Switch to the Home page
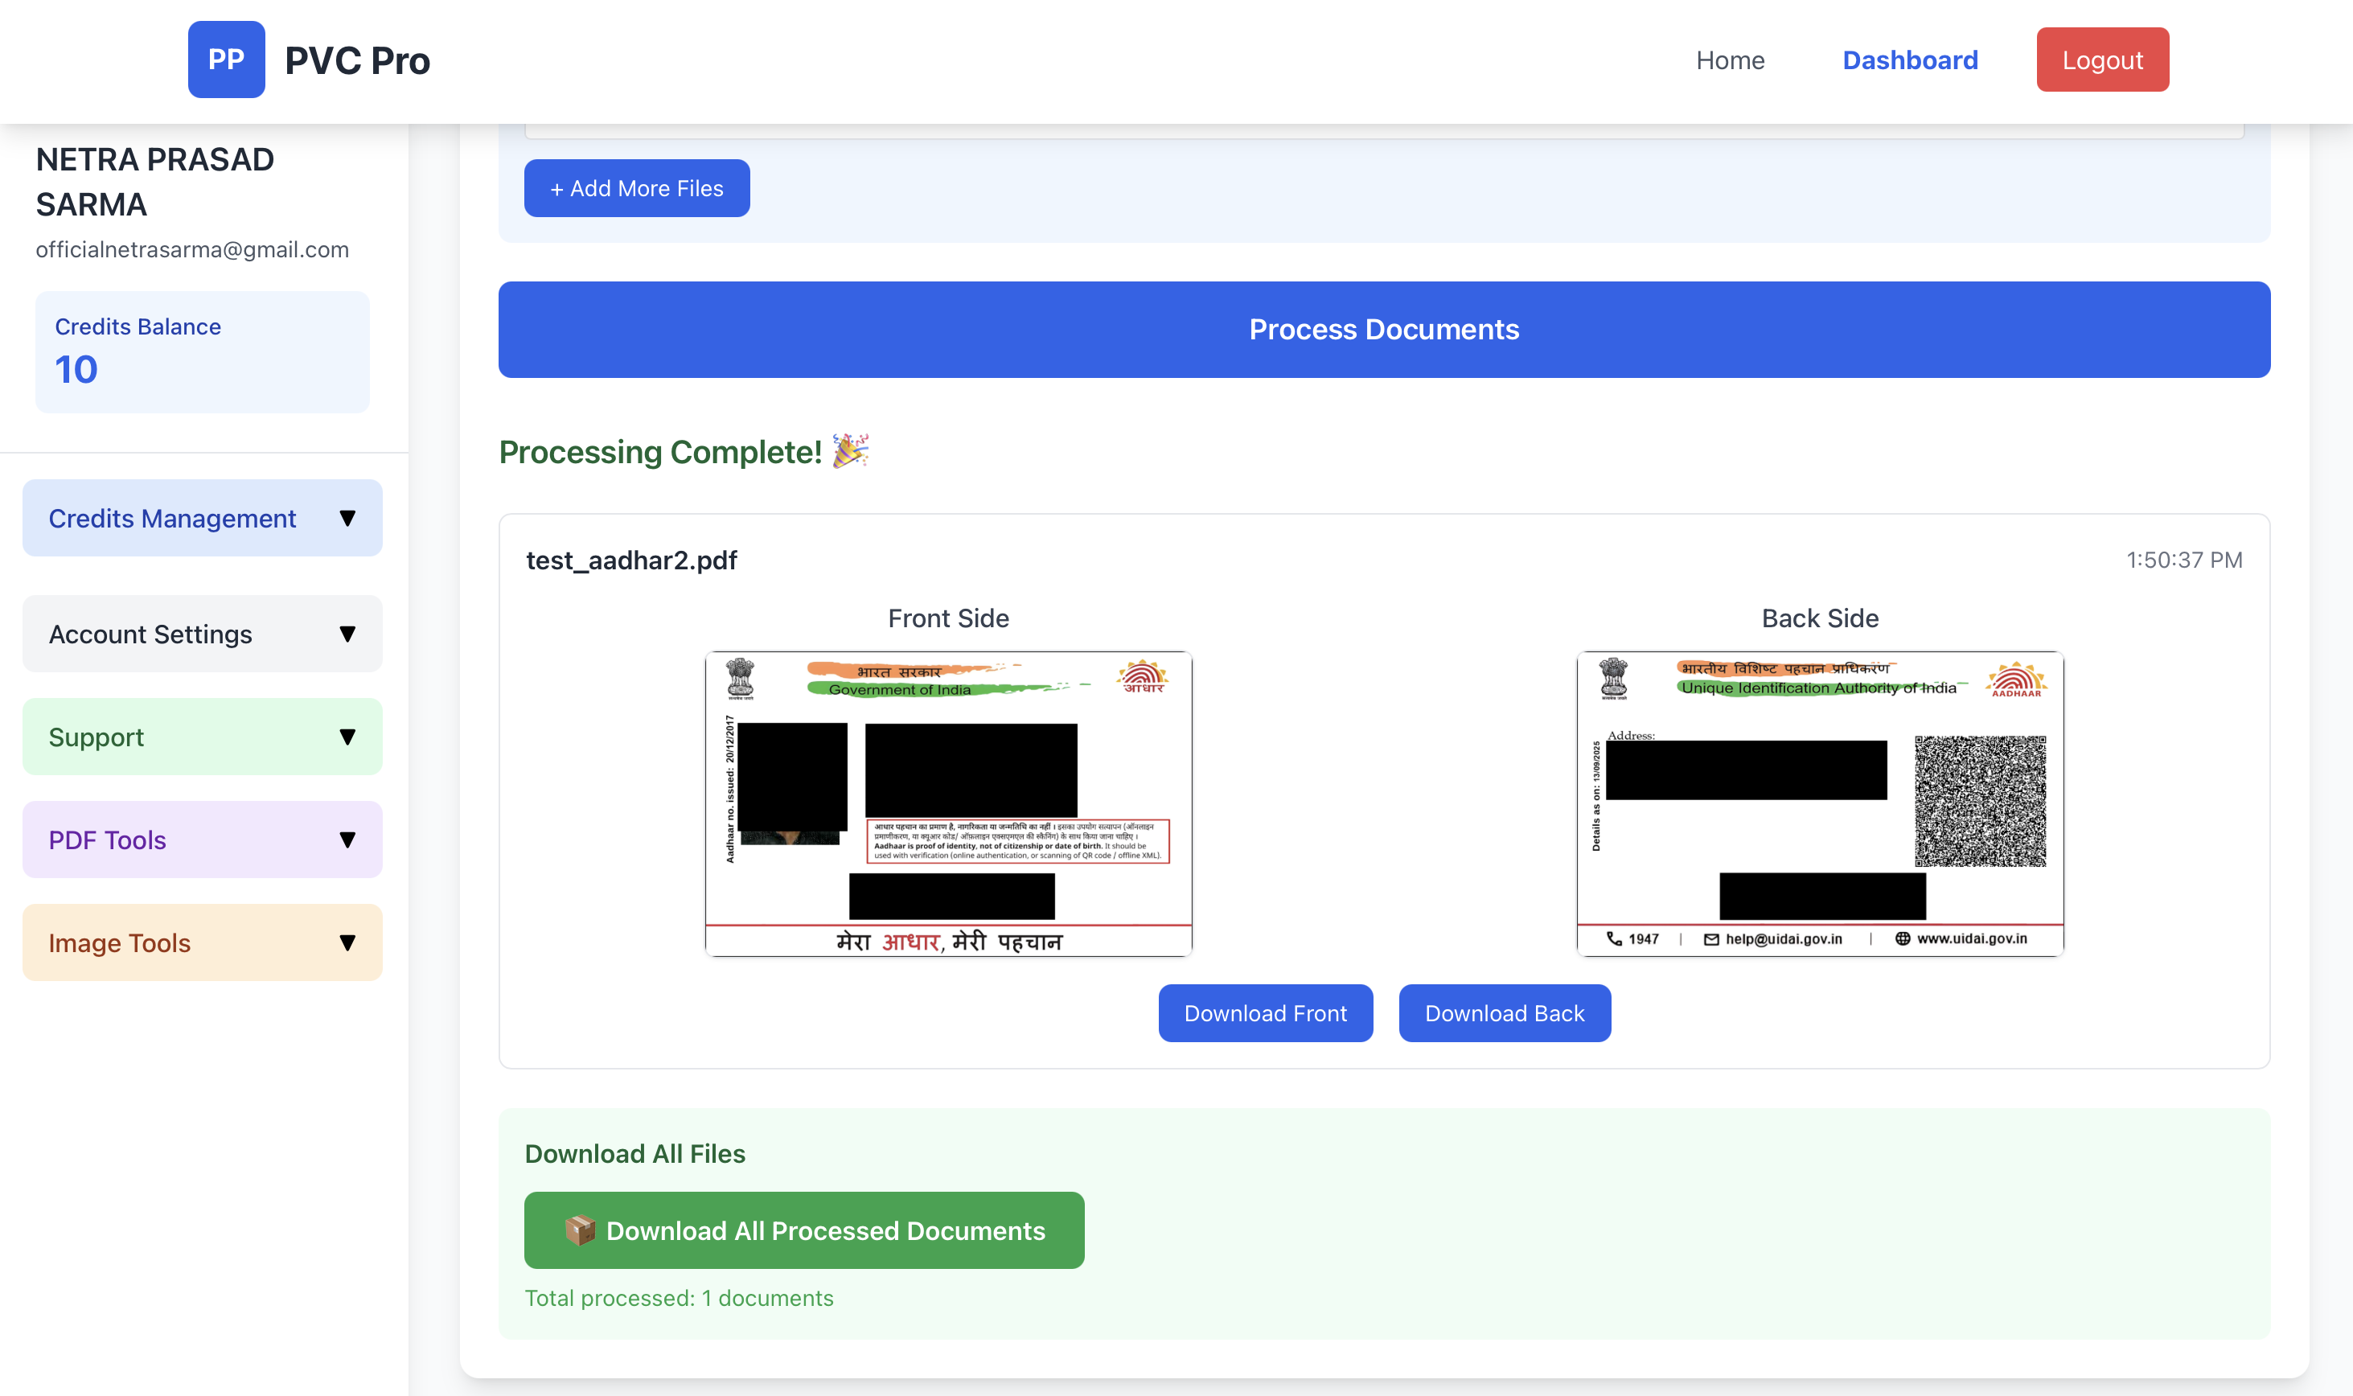 pos(1730,60)
